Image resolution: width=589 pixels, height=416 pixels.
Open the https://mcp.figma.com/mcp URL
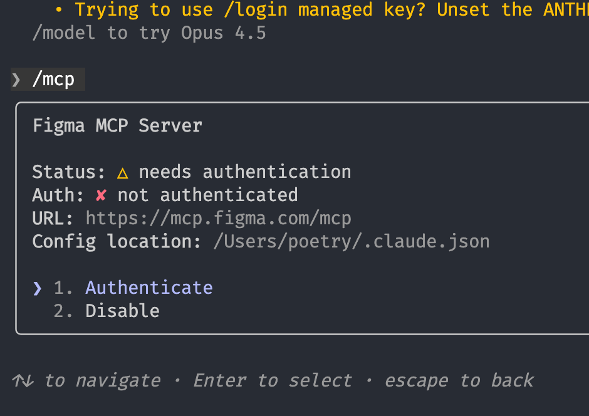(218, 219)
